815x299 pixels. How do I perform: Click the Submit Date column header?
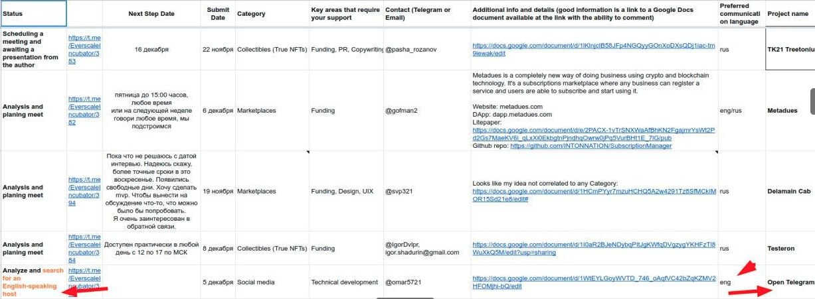coord(218,13)
